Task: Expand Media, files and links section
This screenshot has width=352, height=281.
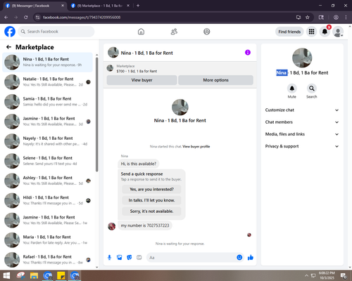Action: pos(302,134)
